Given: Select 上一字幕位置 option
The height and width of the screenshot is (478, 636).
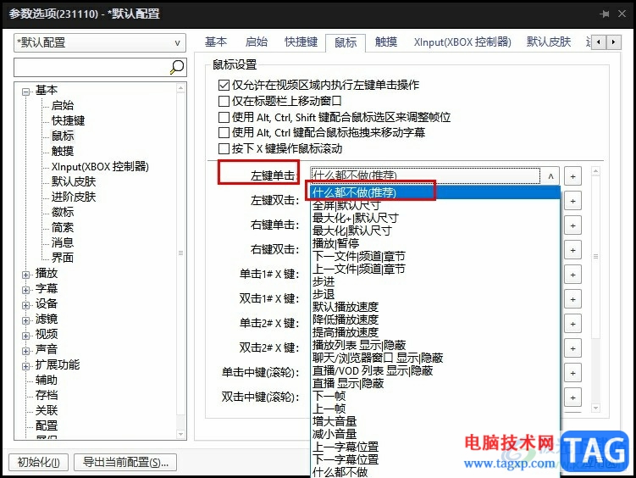Looking at the screenshot, I should point(435,447).
